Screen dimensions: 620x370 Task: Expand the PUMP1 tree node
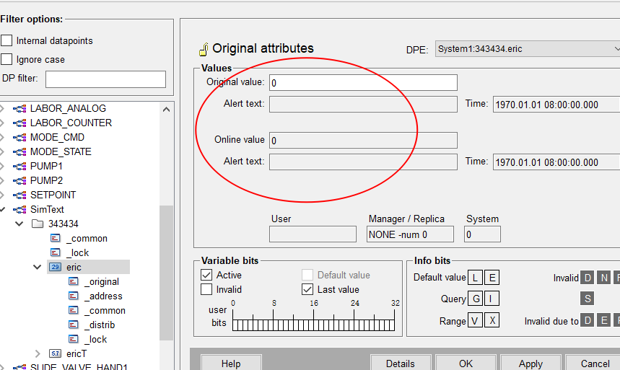(1, 167)
